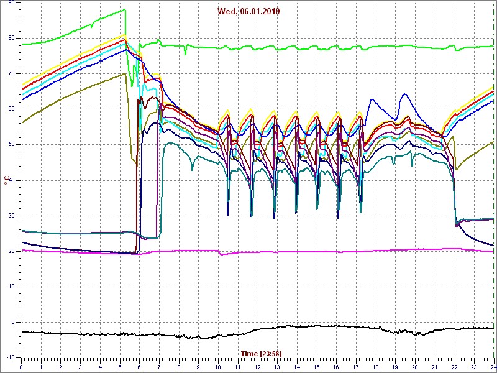The image size is (497, 373).
Task: Choose hour 24 on the time axis
Action: click(x=493, y=366)
